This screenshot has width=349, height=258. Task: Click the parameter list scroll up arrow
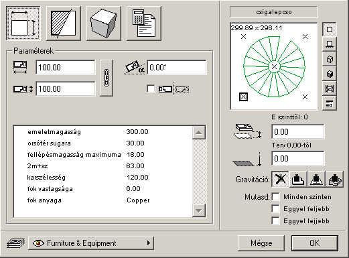tap(199, 133)
